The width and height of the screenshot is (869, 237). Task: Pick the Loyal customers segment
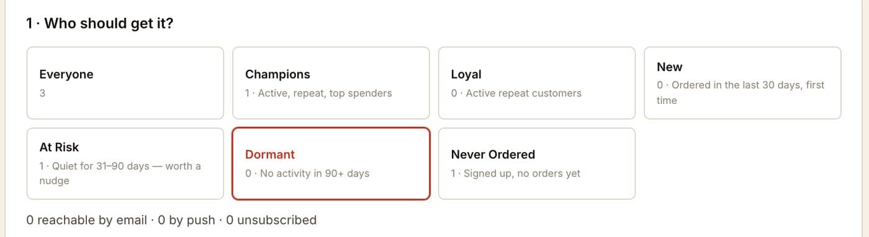(537, 83)
